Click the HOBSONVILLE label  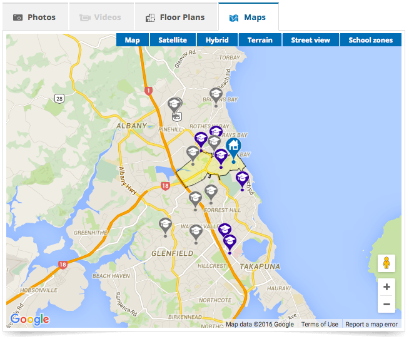[x=39, y=290]
